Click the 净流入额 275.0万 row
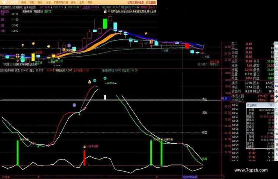 [x=253, y=96]
